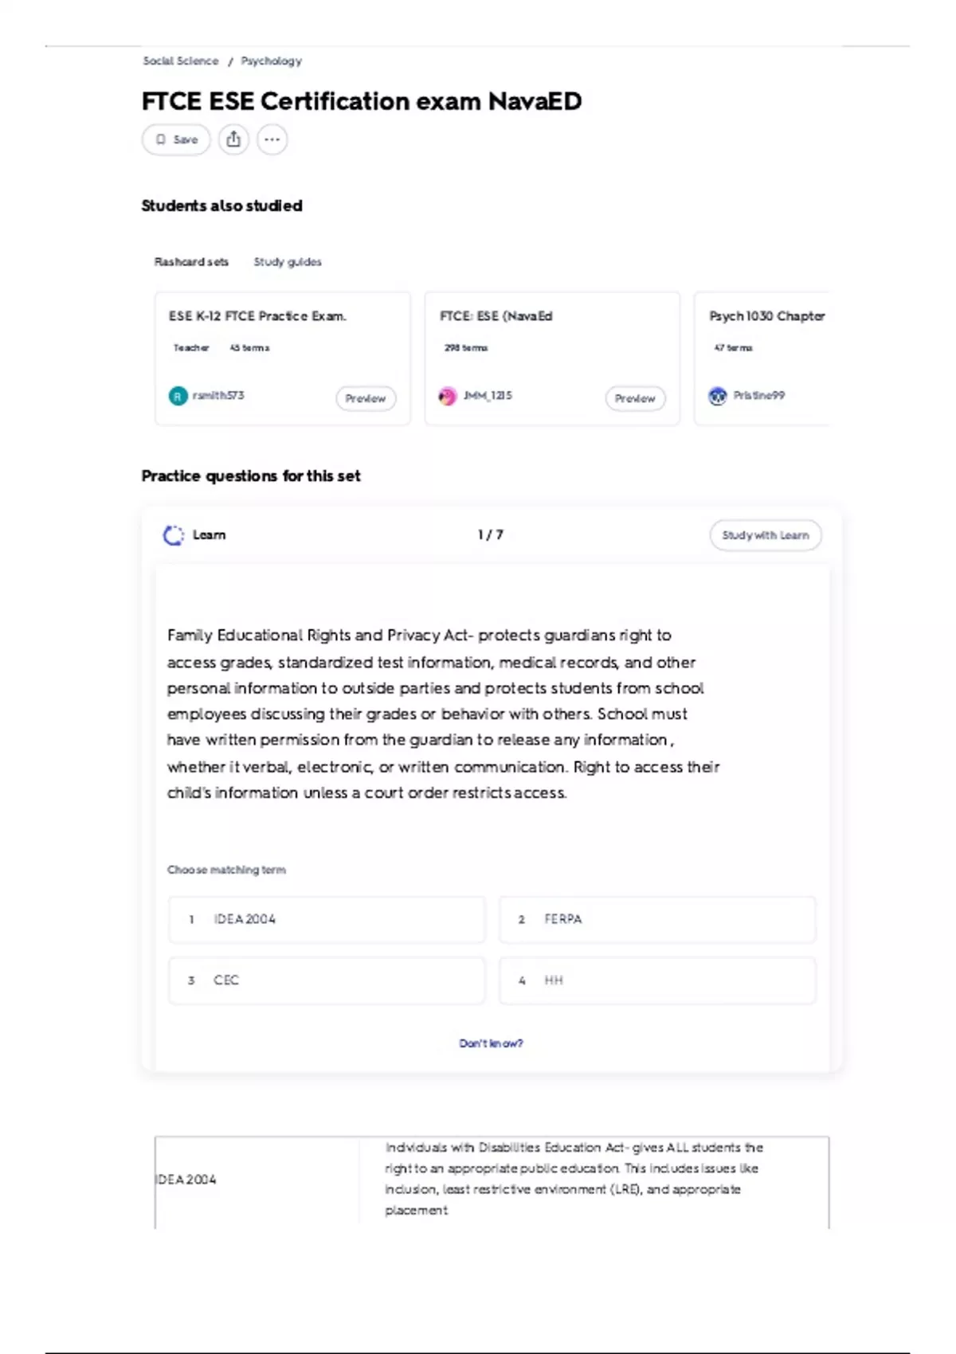Preview the FTCE: ESE (NavaEd set
This screenshot has width=956, height=1354.
pos(635,398)
